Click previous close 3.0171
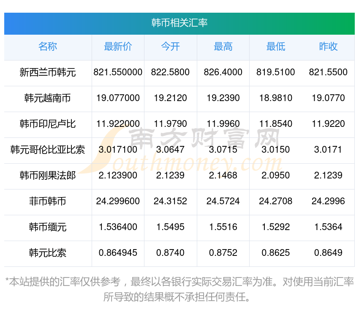359x310 pixels. (x=328, y=150)
